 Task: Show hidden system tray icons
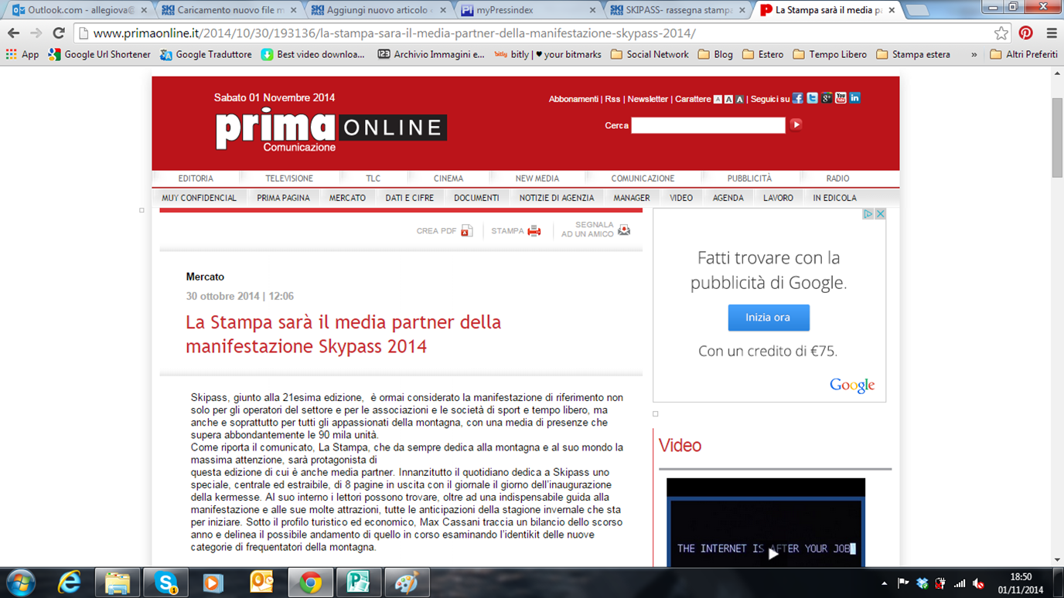885,583
